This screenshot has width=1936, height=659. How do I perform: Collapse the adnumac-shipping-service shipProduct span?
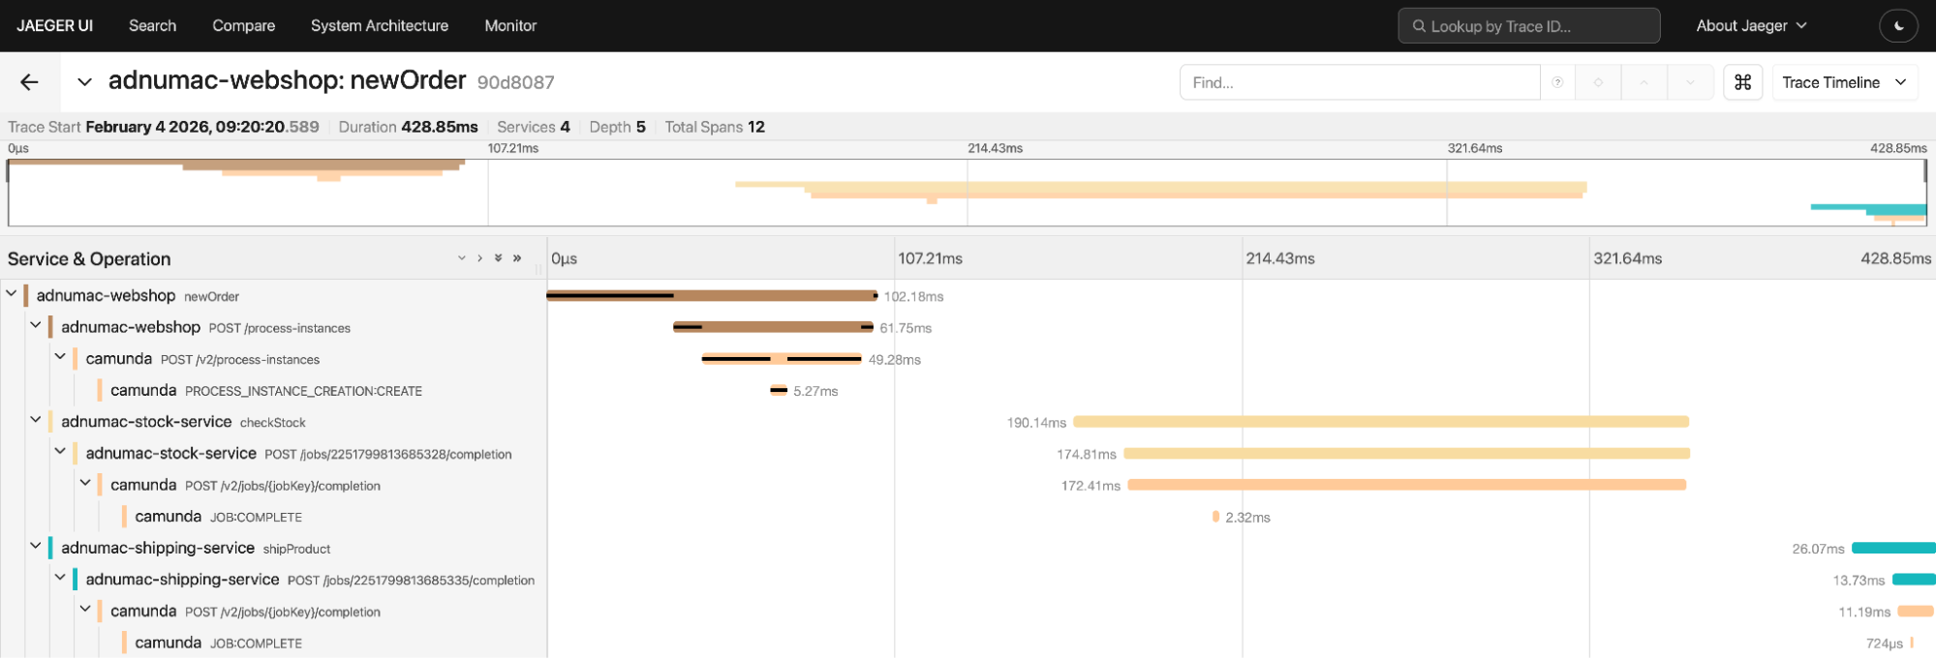tap(36, 547)
